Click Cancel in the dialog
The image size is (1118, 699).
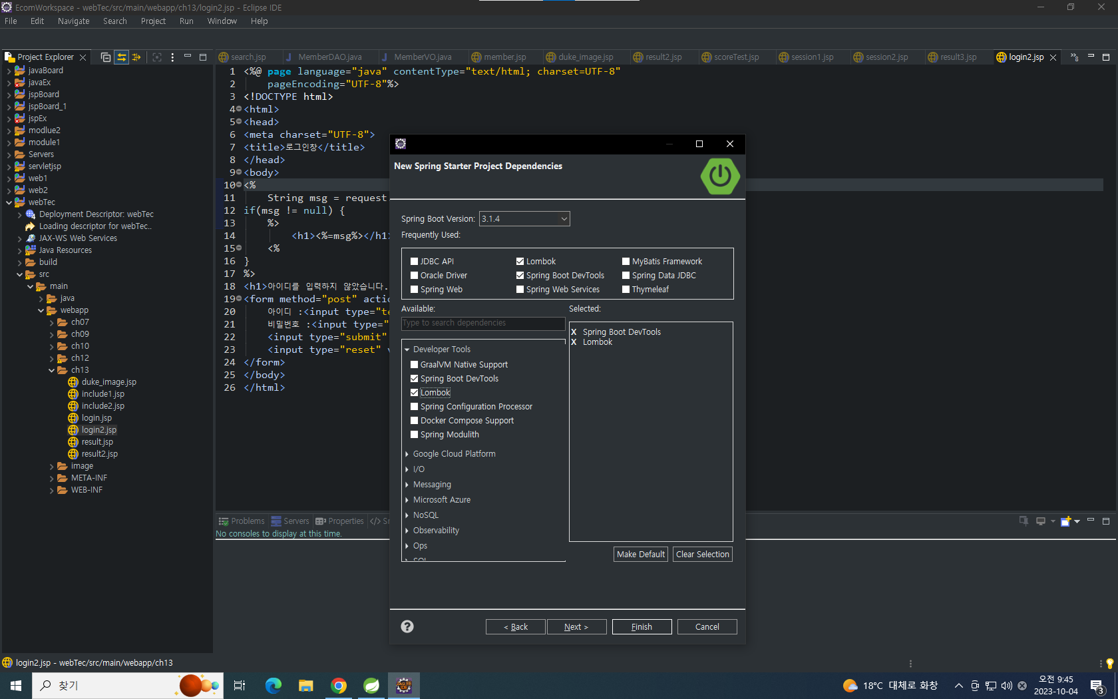707,627
